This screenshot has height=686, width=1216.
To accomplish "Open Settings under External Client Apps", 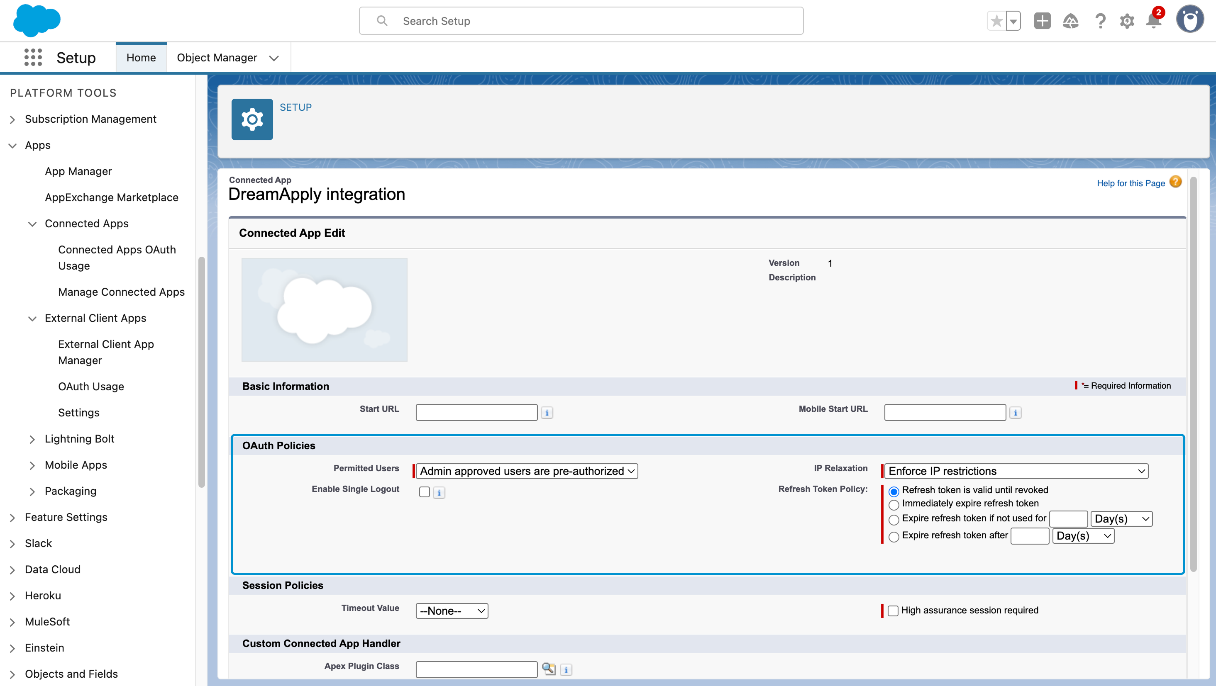I will click(79, 413).
